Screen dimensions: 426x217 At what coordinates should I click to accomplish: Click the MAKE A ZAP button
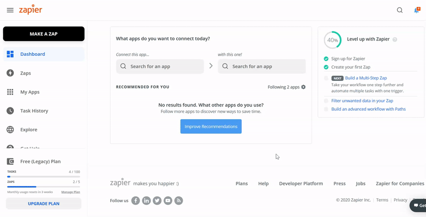tap(44, 34)
